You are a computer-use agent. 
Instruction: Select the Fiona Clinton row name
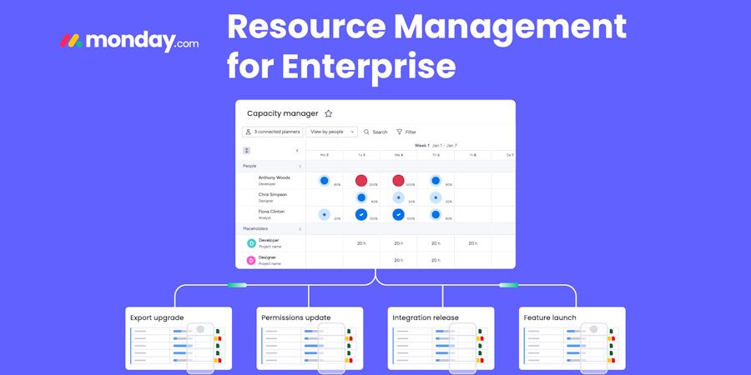tap(271, 212)
